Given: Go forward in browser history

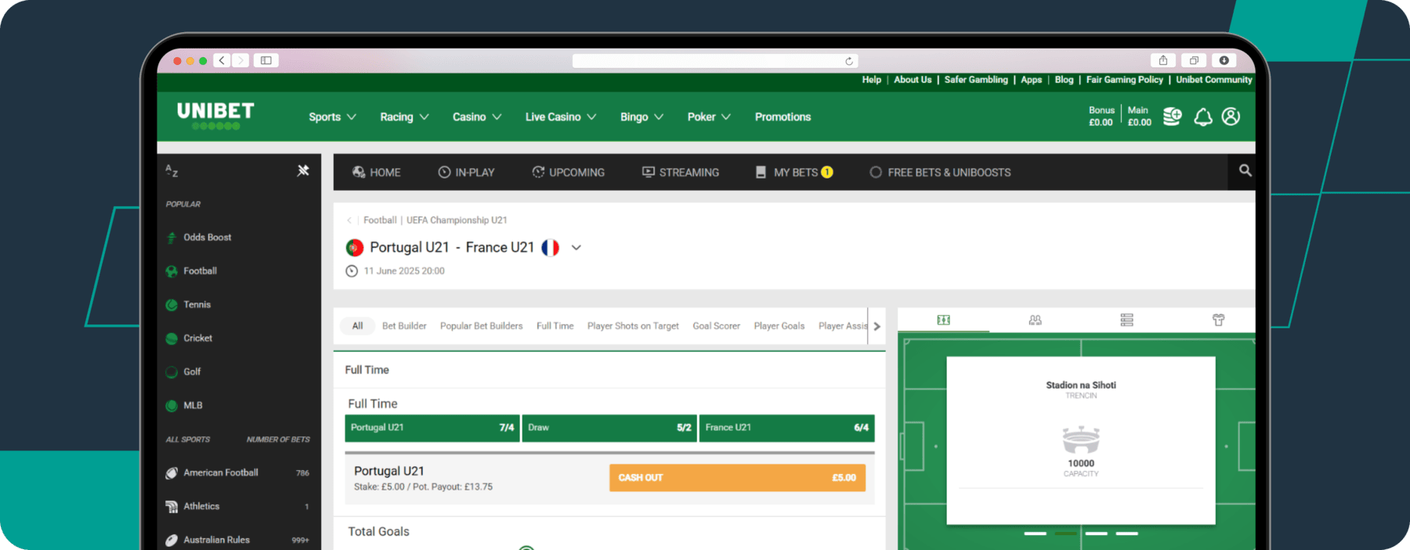Looking at the screenshot, I should pyautogui.click(x=241, y=60).
